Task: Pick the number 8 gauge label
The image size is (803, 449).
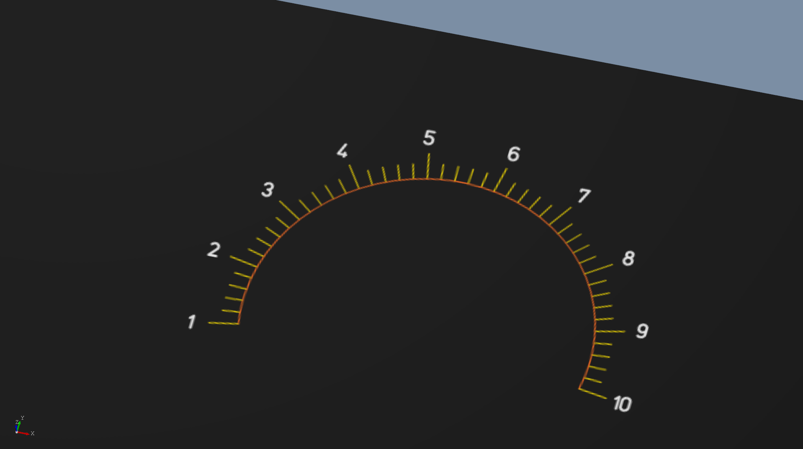Action: [628, 259]
